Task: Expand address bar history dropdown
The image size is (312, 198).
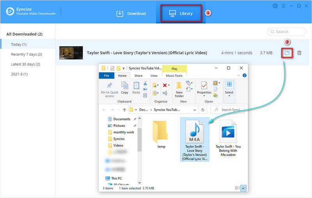Action: [195, 110]
